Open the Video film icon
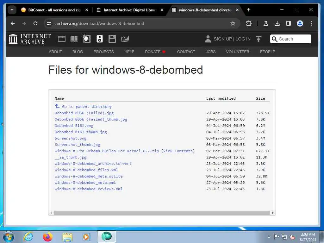Image resolution: width=324 pixels, height=243 pixels. pos(87,39)
